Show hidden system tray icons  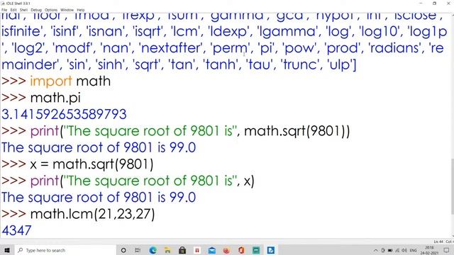376,250
